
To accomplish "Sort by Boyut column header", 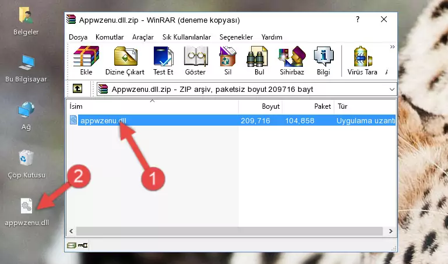I will 260,106.
